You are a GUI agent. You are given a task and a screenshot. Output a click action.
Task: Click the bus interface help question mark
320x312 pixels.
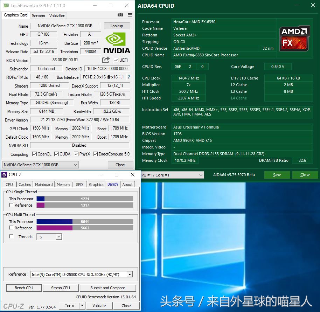[128, 77]
